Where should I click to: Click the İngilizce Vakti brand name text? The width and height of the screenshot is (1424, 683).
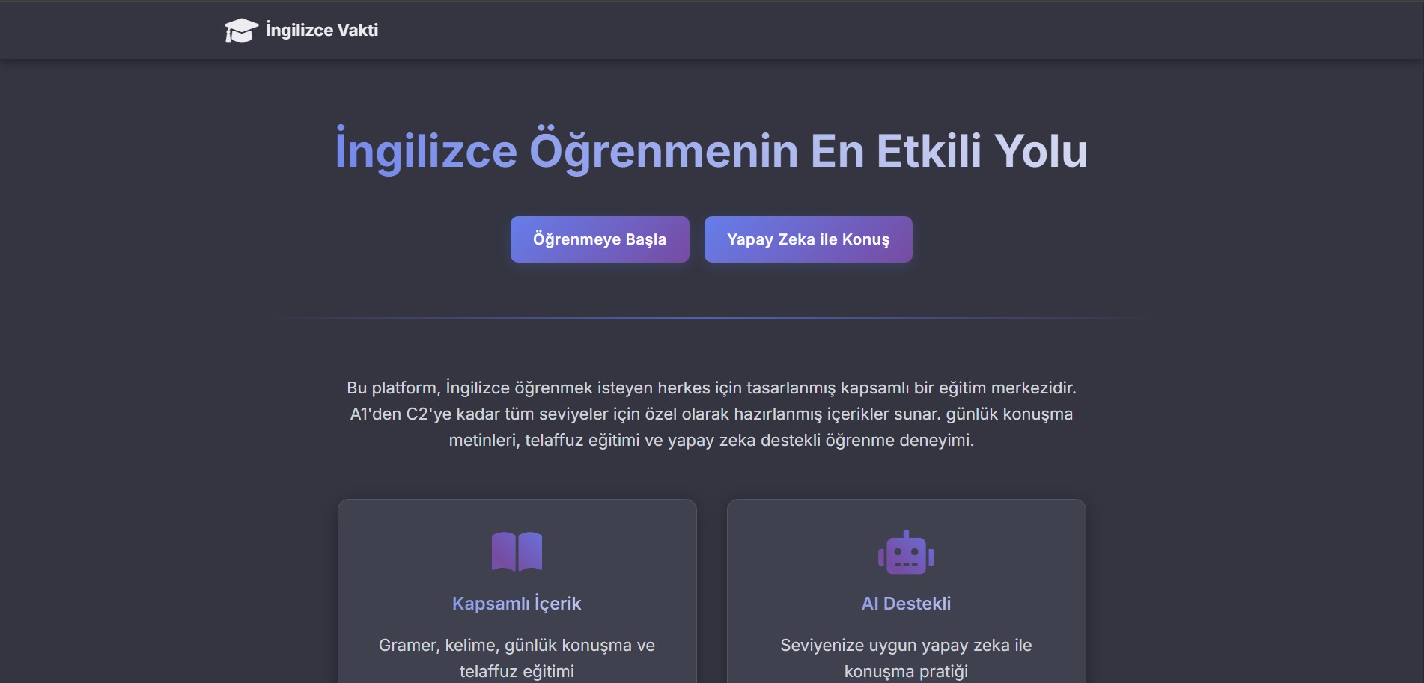320,30
